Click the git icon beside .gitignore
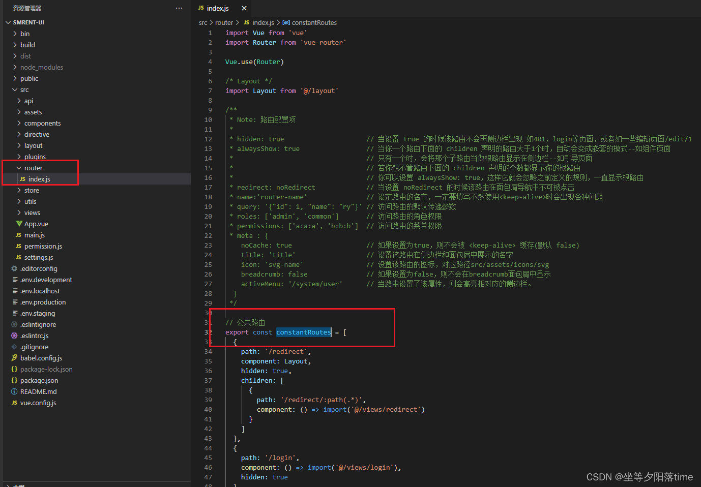 coord(14,347)
